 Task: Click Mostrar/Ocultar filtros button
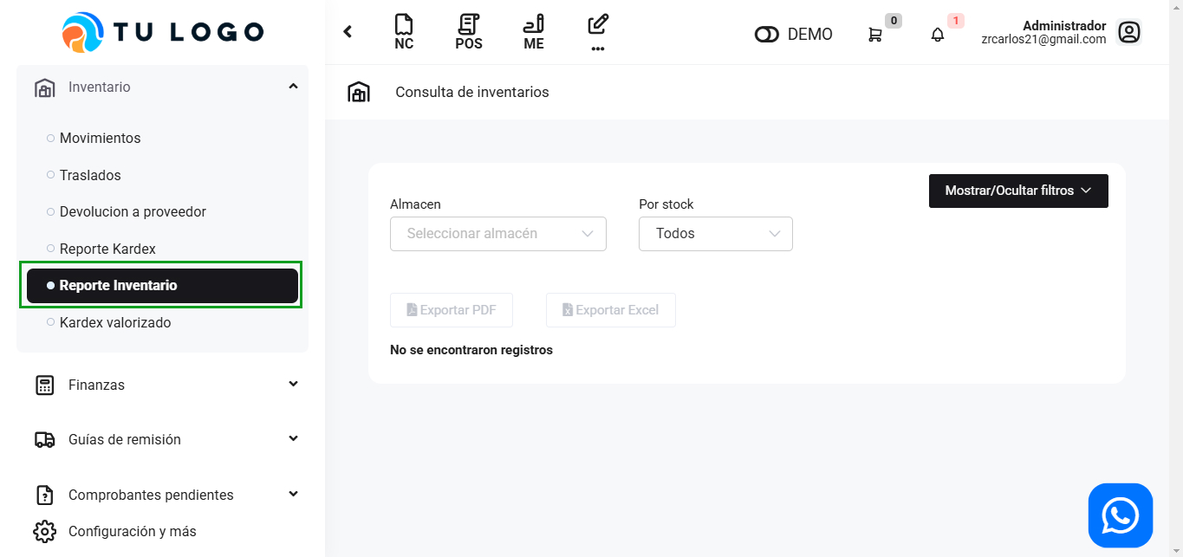pos(1018,191)
